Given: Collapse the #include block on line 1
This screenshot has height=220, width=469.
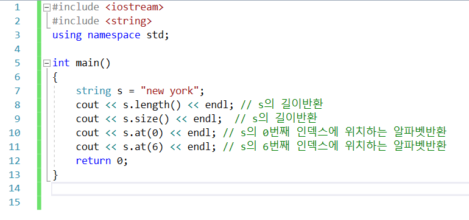Looking at the screenshot, I should 46,7.
